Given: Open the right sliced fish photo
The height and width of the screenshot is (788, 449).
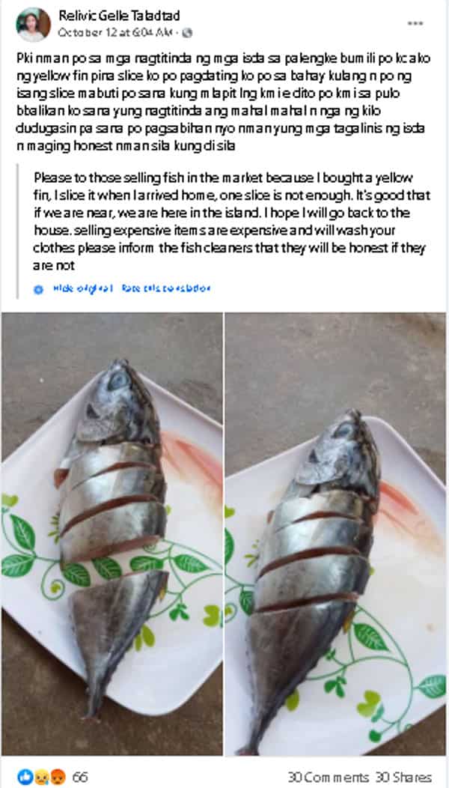Looking at the screenshot, I should click(335, 534).
